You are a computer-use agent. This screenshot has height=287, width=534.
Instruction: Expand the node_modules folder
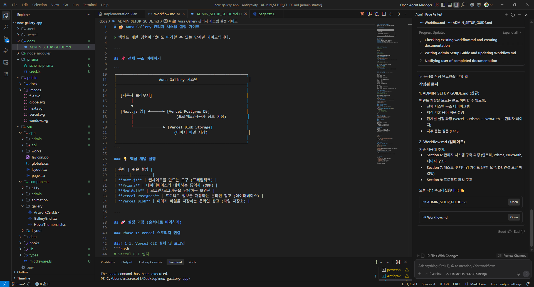(x=39, y=53)
